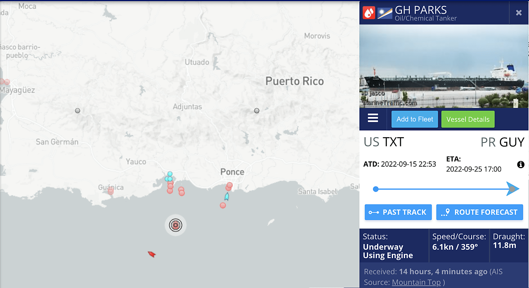This screenshot has width=529, height=288.
Task: Click the arrow end of voyage progress bar
Action: (512, 189)
